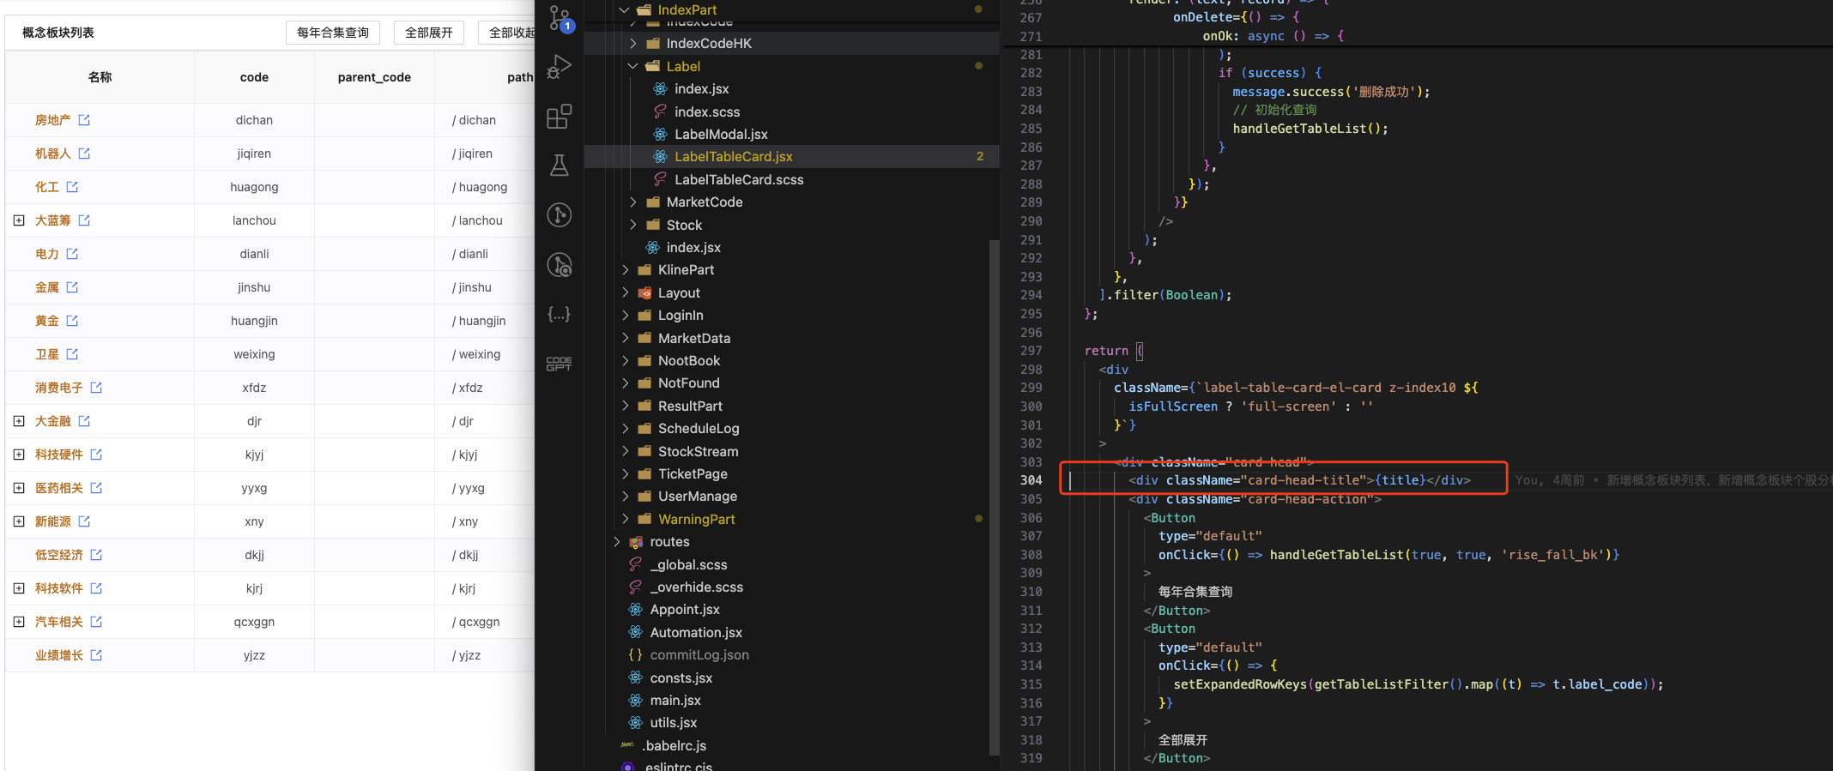Click external link icon beside 机器人
Screen dimensions: 1833x771
(84, 154)
